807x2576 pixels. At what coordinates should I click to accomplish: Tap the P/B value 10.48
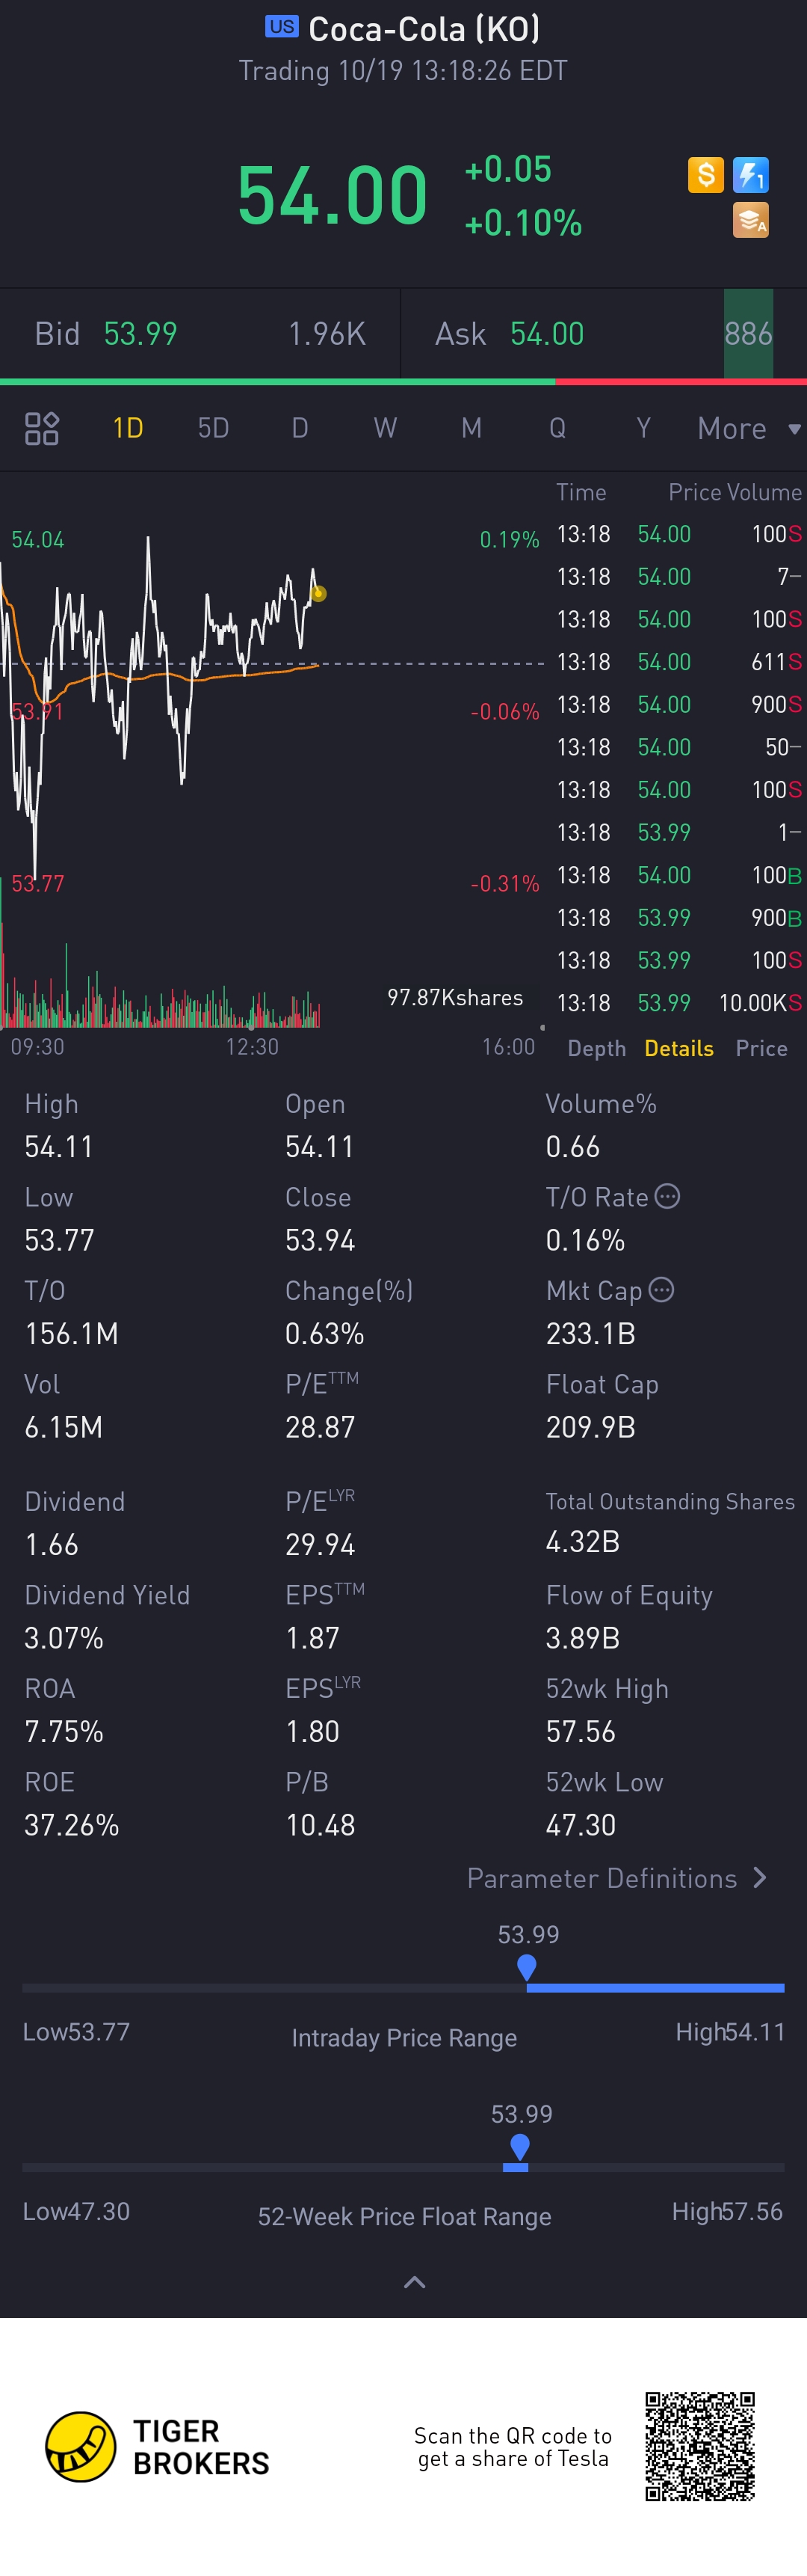[x=320, y=1825]
